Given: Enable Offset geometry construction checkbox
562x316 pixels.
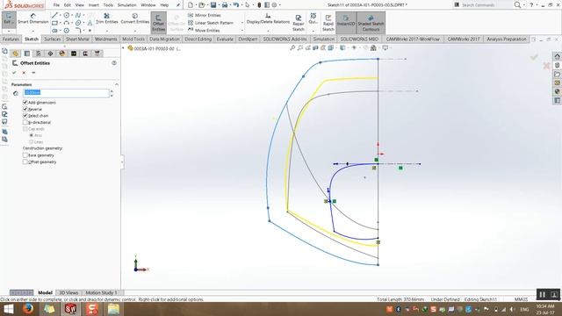Looking at the screenshot, I should [x=25, y=162].
